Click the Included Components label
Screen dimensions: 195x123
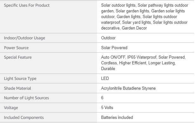point(24,118)
